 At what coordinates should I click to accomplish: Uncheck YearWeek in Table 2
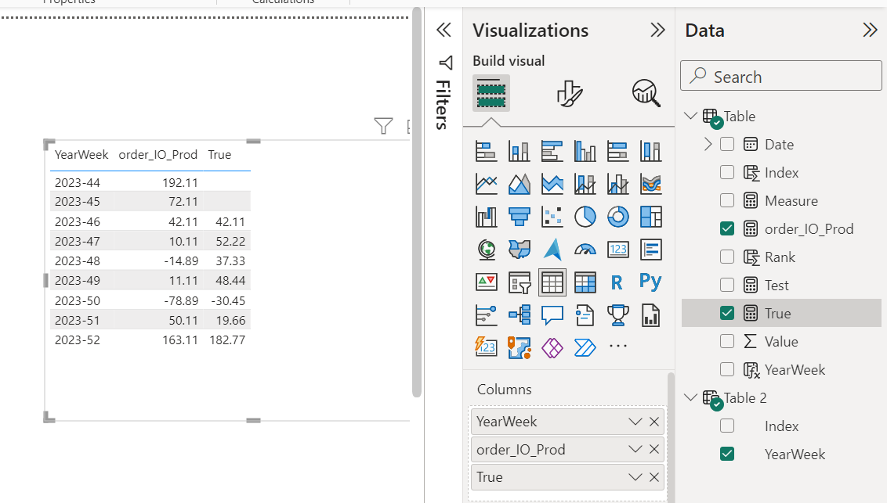pyautogui.click(x=727, y=454)
